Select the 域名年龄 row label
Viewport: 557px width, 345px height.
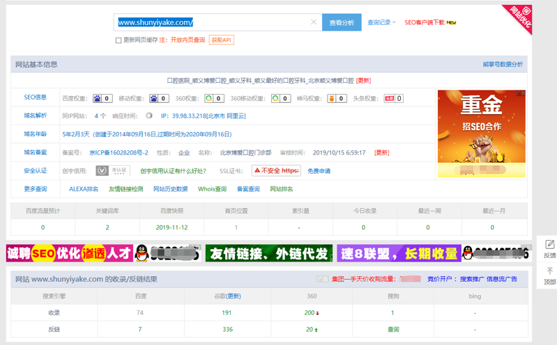click(x=35, y=134)
